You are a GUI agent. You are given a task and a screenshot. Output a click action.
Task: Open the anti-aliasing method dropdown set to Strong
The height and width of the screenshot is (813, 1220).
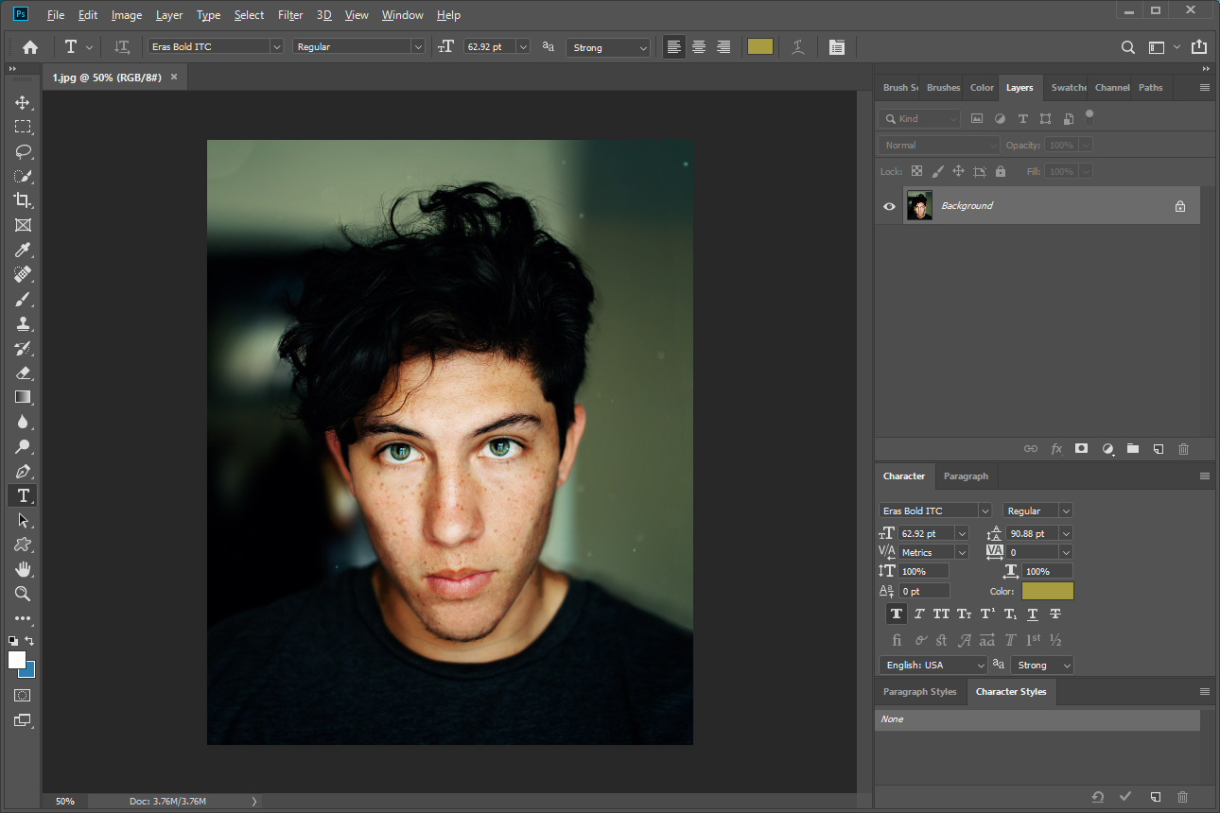pyautogui.click(x=608, y=46)
